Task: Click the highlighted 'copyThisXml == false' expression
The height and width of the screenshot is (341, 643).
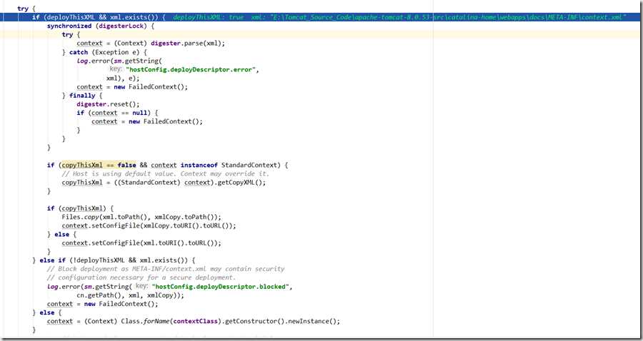Action: [x=99, y=165]
